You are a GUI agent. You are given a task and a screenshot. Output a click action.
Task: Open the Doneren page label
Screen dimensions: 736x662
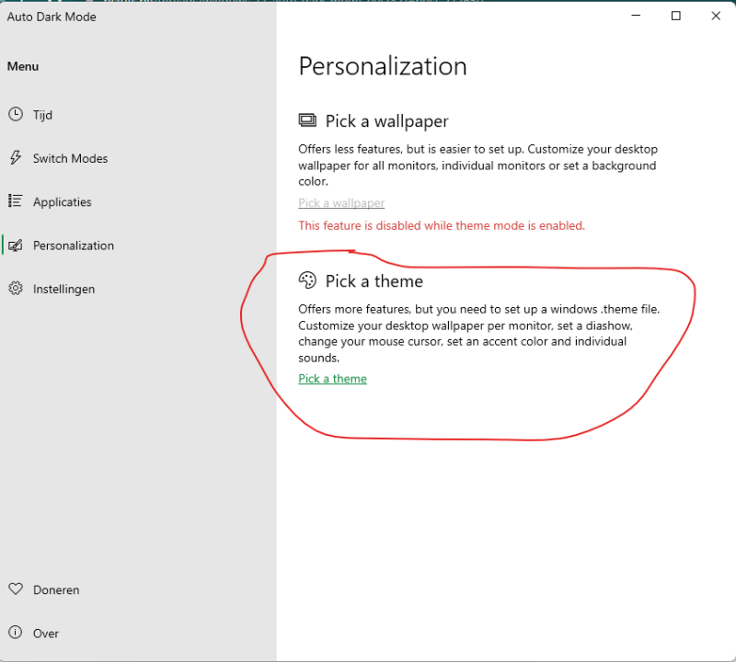click(x=56, y=589)
